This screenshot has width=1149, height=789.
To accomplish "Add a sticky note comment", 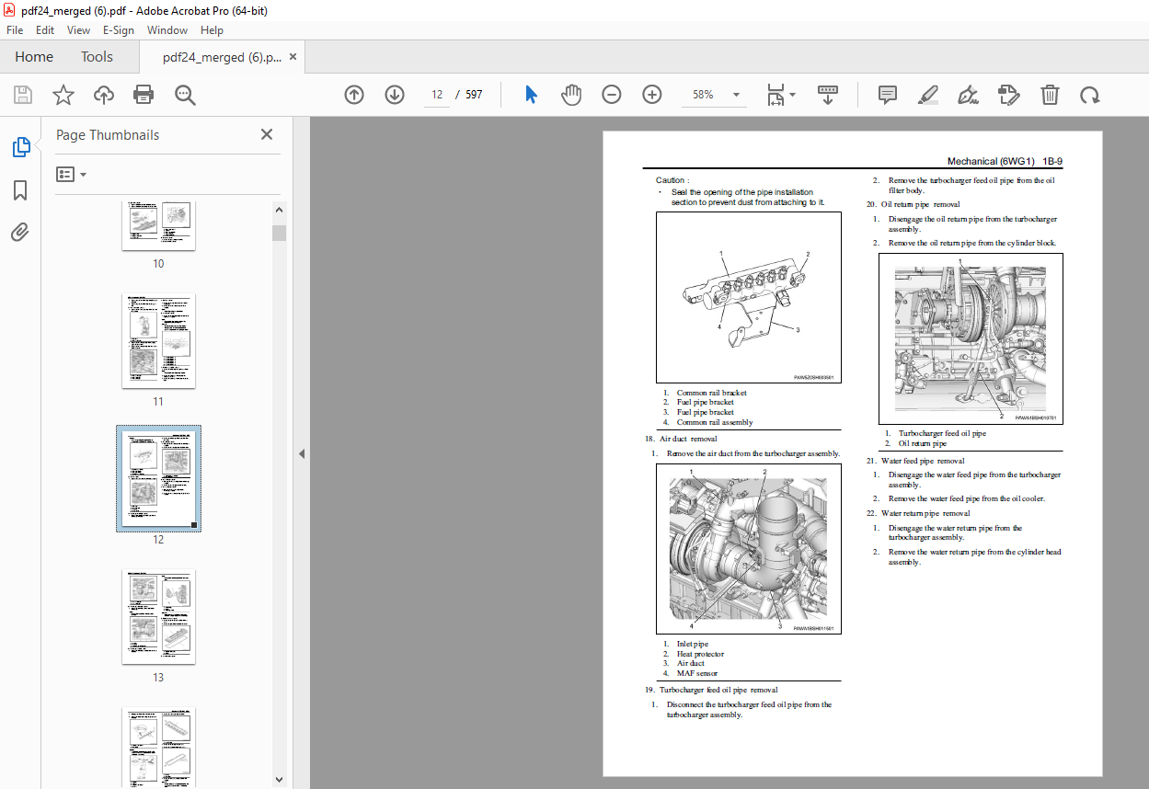I will point(888,95).
